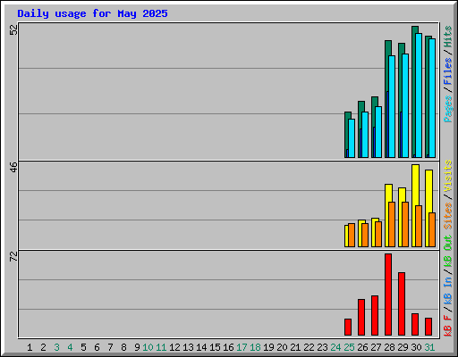Select day '5' on the x-axis

83,347
